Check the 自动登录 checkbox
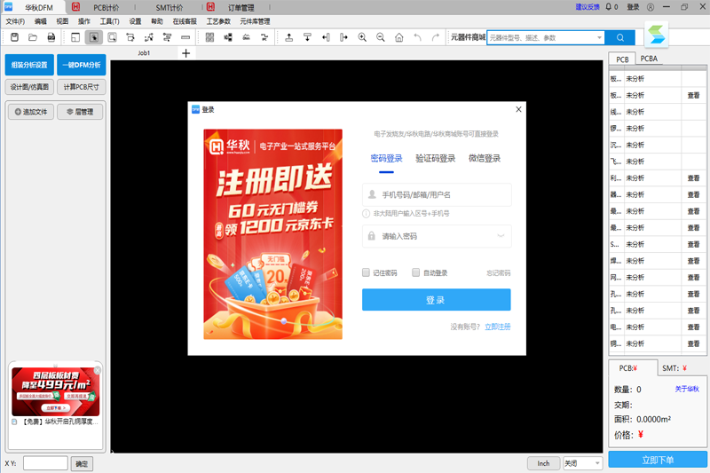The image size is (710, 473). point(415,272)
